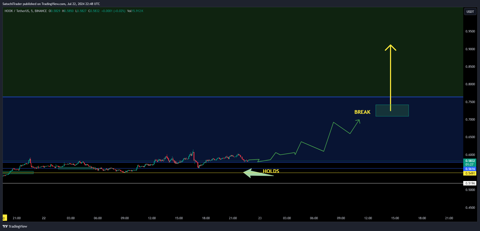Click the 0.7500 price scale label
Image resolution: width=480 pixels, height=231 pixels.
[470, 102]
